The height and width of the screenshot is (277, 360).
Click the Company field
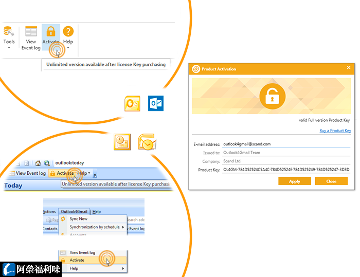pyautogui.click(x=286, y=161)
